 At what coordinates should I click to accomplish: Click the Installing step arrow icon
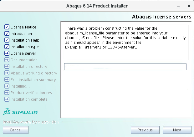7,86
